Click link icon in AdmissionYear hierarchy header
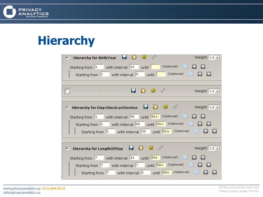Image resolution: width=263 pixels, height=197 pixels. click(x=163, y=91)
